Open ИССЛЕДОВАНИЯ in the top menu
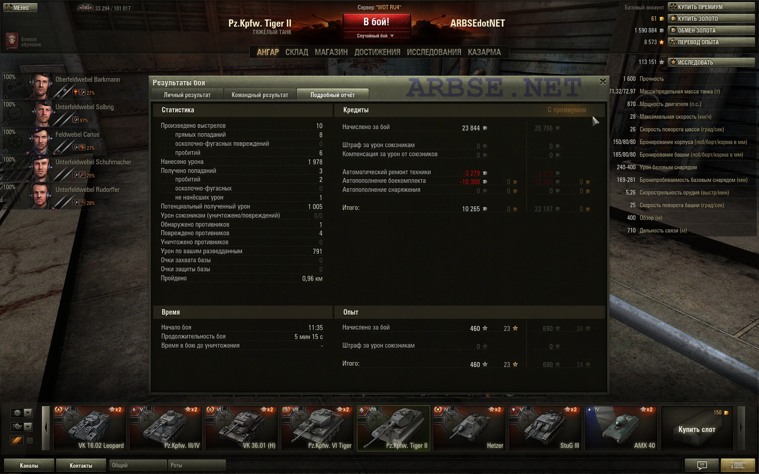759x474 pixels. tap(434, 52)
